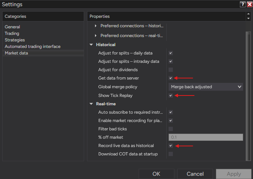Click the Properties panel vertical scrollbar

point(248,96)
